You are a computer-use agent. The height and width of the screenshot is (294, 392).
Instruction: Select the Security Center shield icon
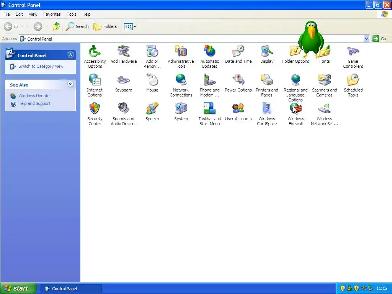coord(95,108)
